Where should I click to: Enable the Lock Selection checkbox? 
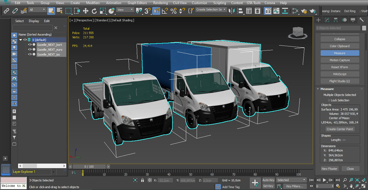(x=329, y=100)
